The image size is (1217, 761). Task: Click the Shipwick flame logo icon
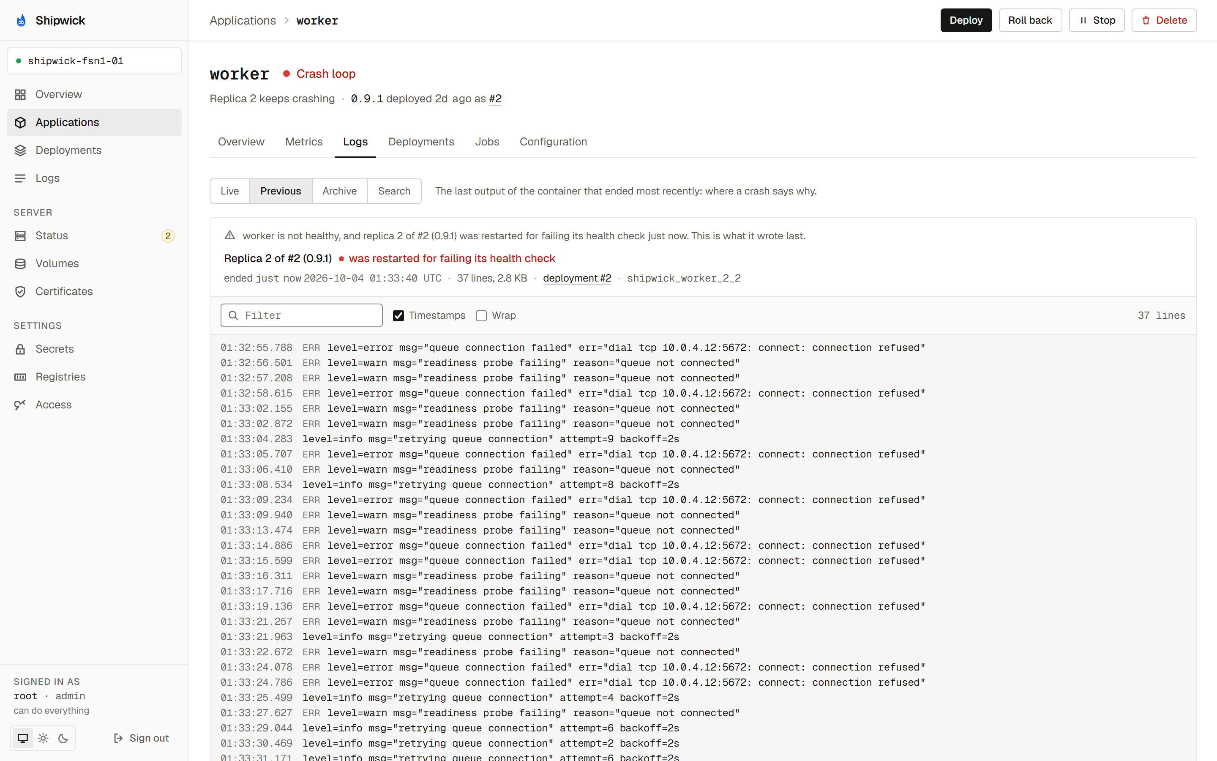[21, 20]
